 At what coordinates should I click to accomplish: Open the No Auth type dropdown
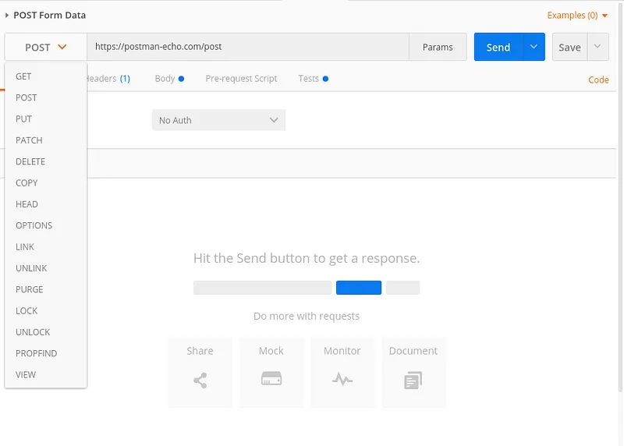coord(218,120)
